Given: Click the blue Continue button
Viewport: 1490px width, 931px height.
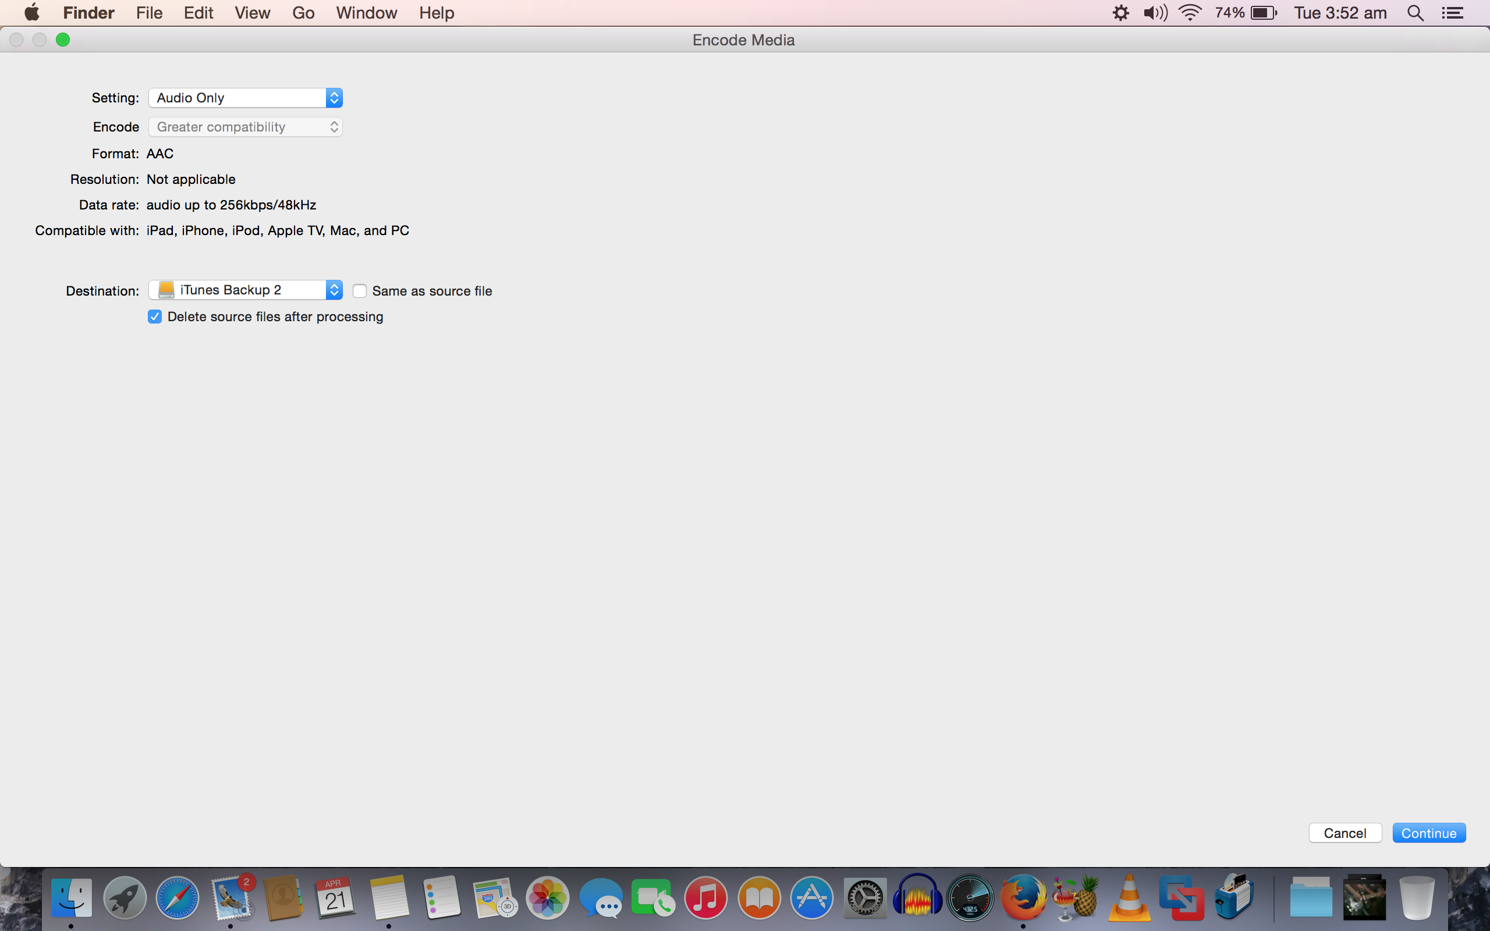Looking at the screenshot, I should [1429, 833].
